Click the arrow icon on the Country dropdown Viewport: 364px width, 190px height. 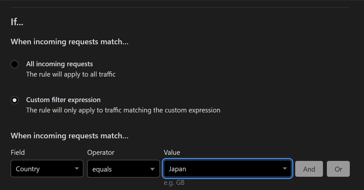tap(77, 169)
